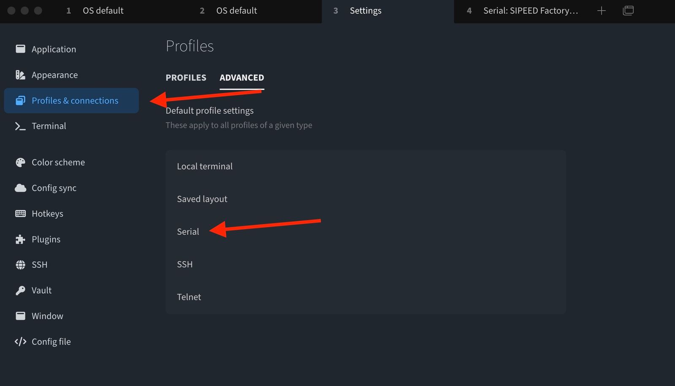Click the Terminal prompt icon
This screenshot has width=675, height=386.
[x=20, y=126]
